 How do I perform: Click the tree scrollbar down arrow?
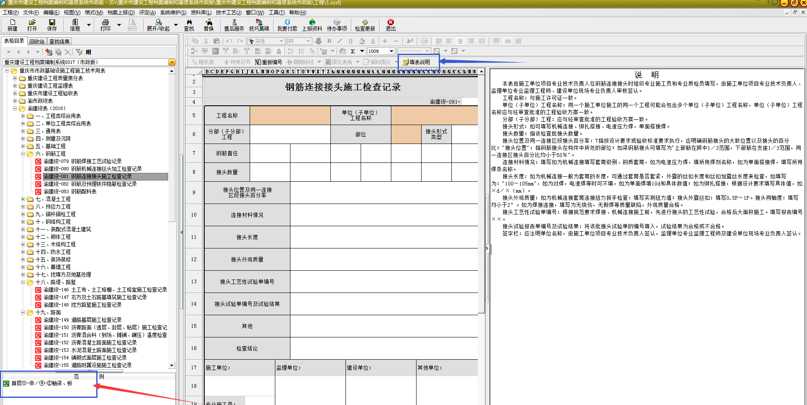coord(171,366)
